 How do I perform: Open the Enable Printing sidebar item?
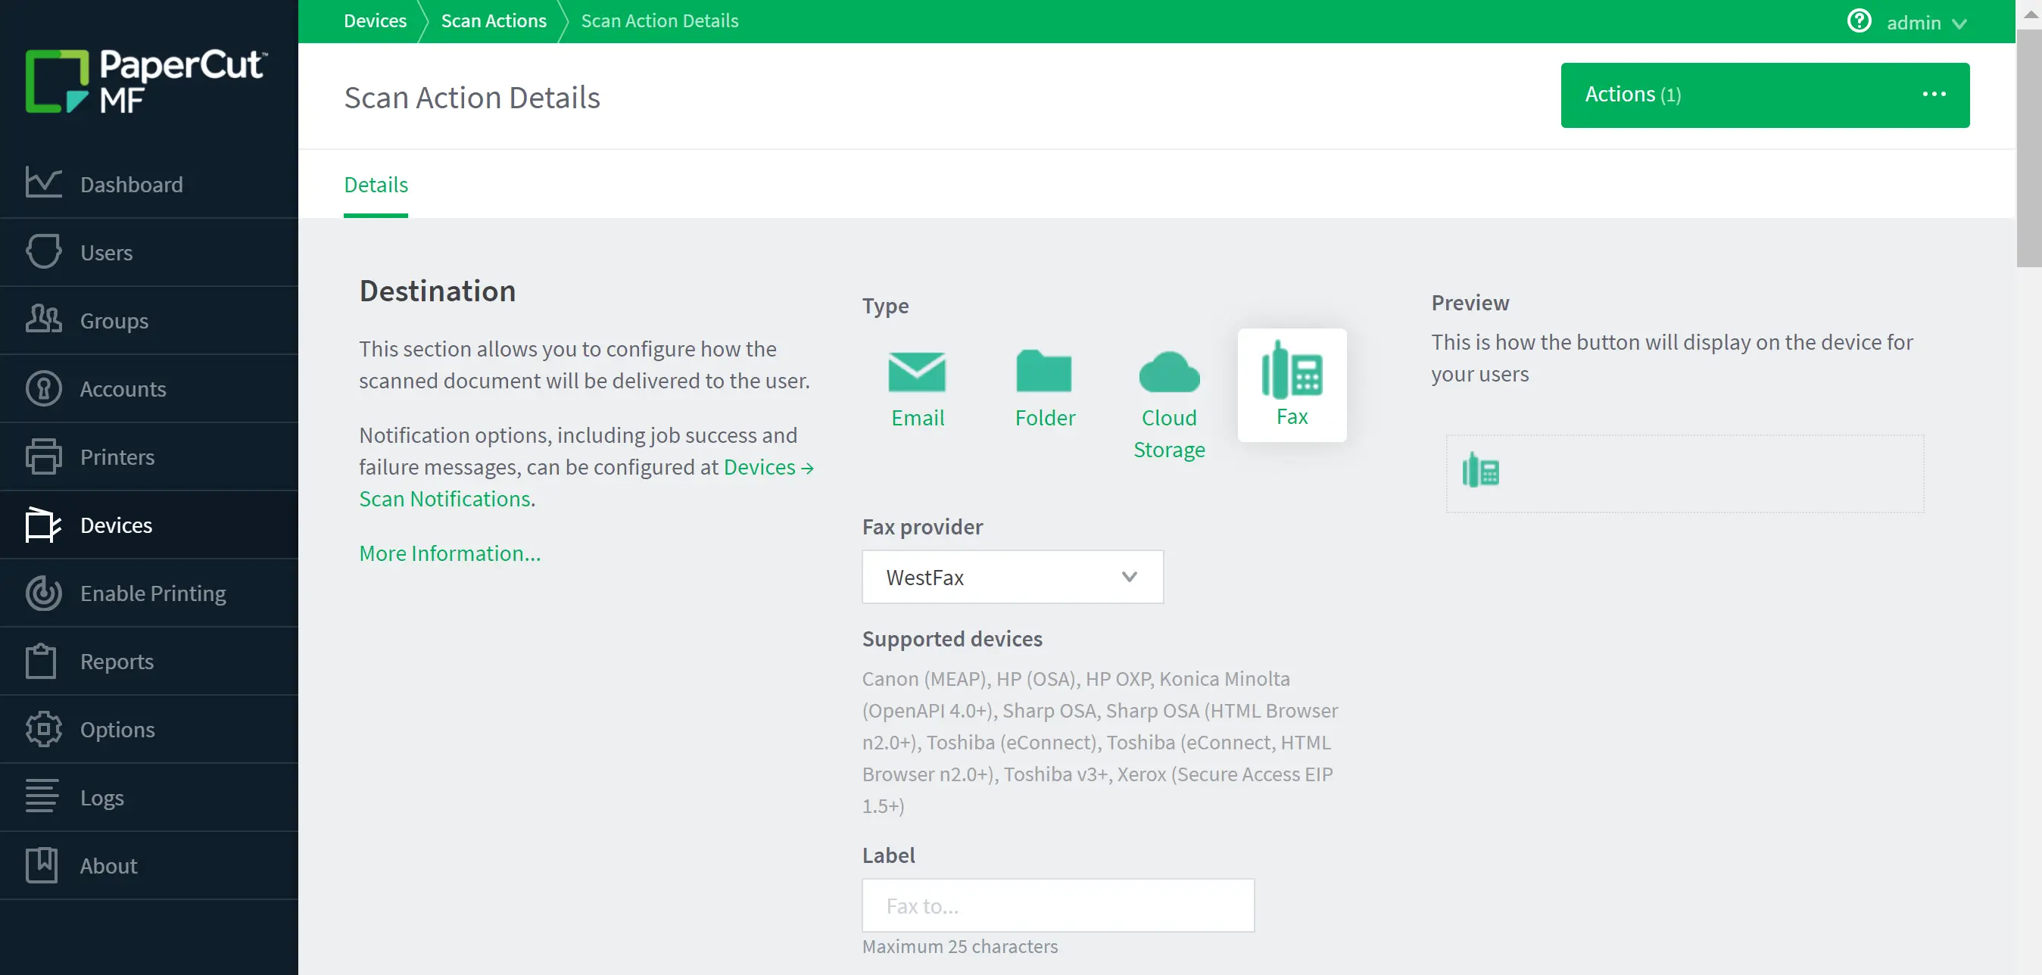click(153, 593)
